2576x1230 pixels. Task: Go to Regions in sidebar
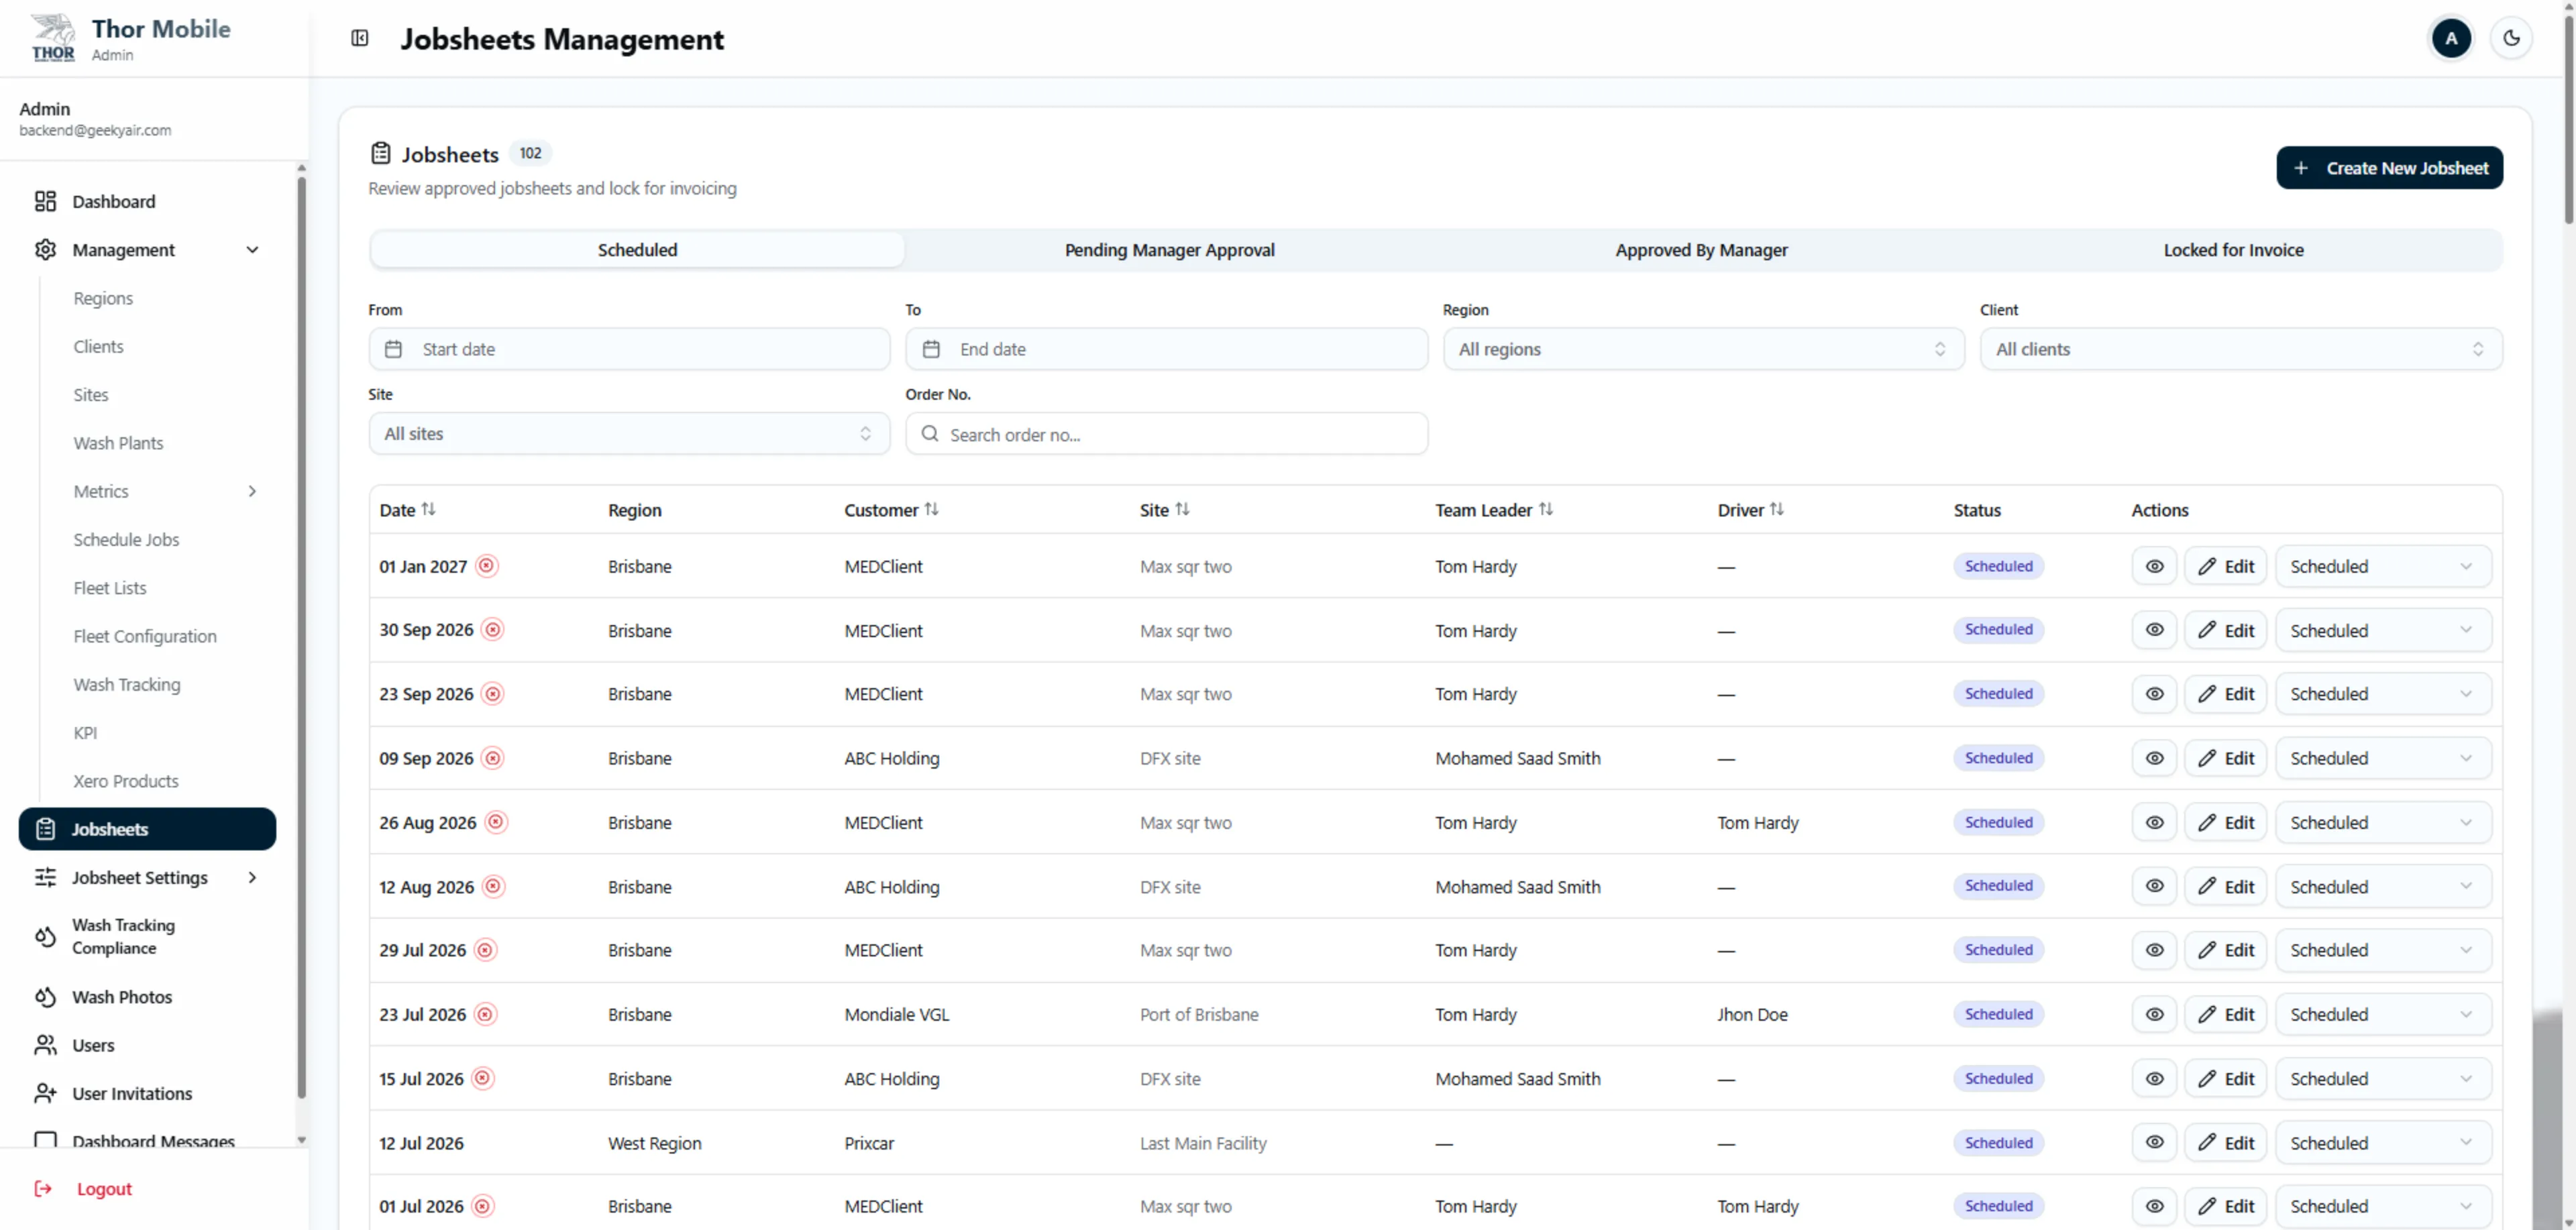(103, 298)
